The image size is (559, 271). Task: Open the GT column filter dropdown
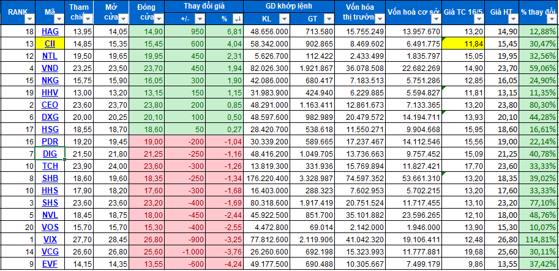pyautogui.click(x=329, y=19)
